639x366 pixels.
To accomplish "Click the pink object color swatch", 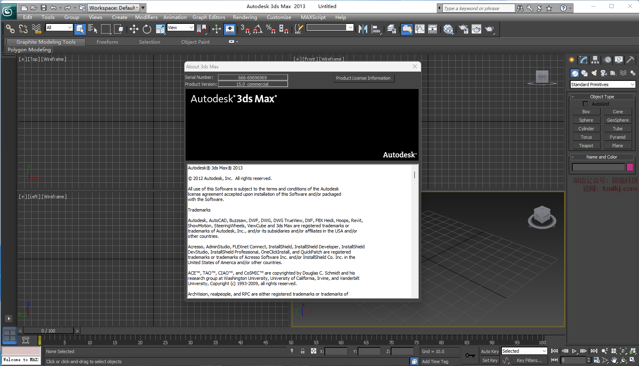I will (x=630, y=167).
